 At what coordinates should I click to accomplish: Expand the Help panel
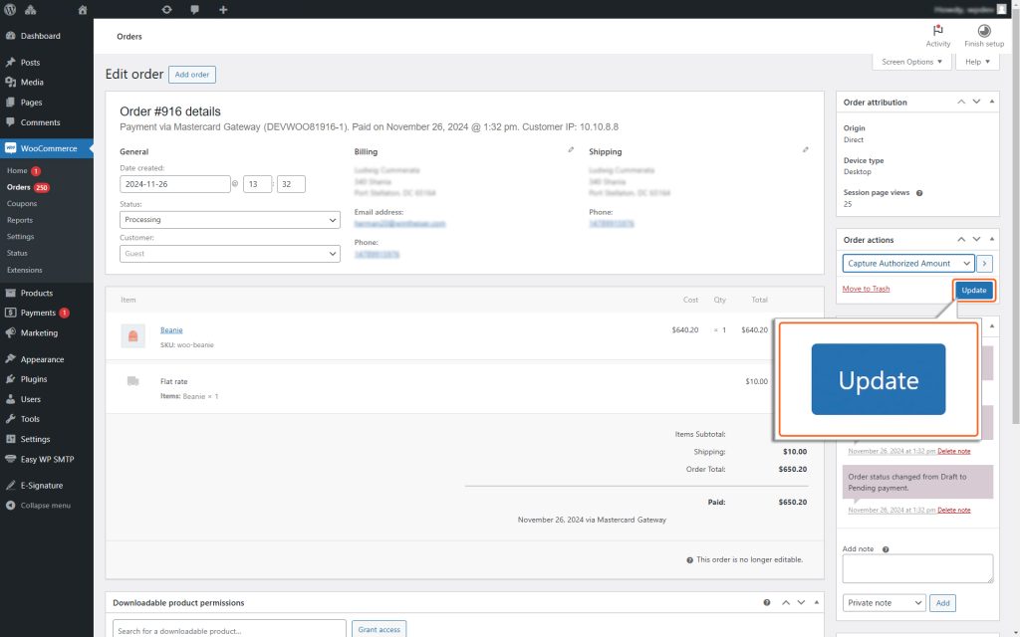coord(977,62)
